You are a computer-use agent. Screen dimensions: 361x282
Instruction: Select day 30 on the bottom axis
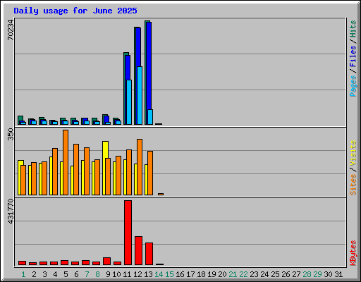[x=328, y=274]
